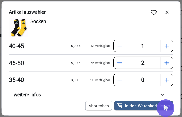Click the Abbrechen button
This screenshot has height=117, width=182.
[99, 106]
